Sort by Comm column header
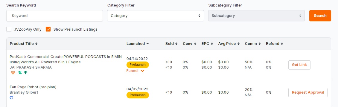This screenshot has width=338, height=107. coord(253,44)
